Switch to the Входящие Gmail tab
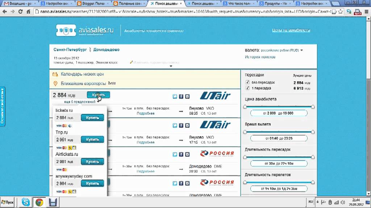This screenshot has width=371, height=208. coord(21,4)
